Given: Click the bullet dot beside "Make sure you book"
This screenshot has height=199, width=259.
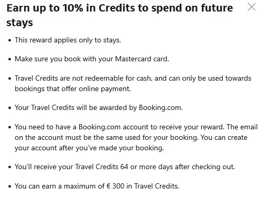Looking at the screenshot, I should [x=9, y=59].
